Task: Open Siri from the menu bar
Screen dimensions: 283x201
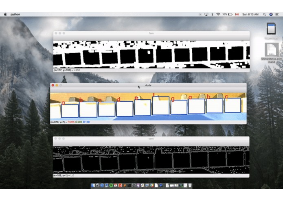Action: [271, 14]
